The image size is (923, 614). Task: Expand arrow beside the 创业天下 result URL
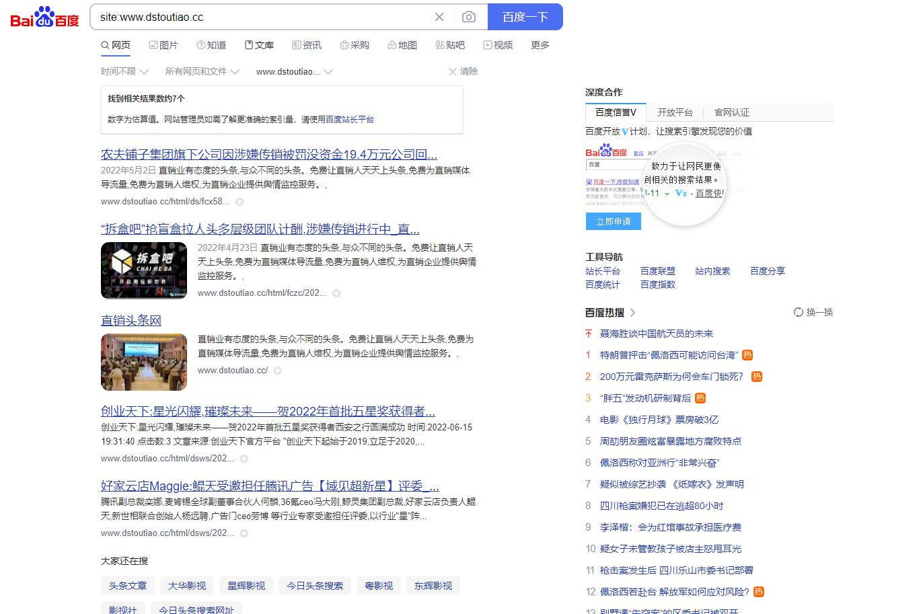tap(244, 459)
